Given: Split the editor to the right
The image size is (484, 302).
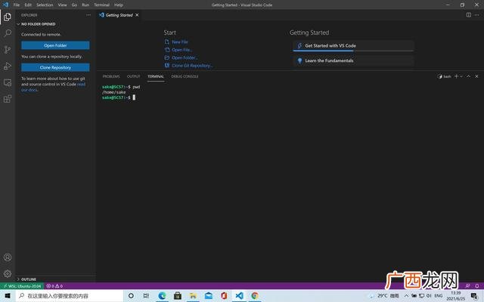Looking at the screenshot, I should pyautogui.click(x=469, y=15).
